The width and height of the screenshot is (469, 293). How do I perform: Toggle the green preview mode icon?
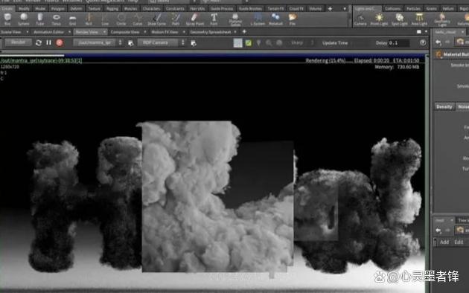point(249,43)
